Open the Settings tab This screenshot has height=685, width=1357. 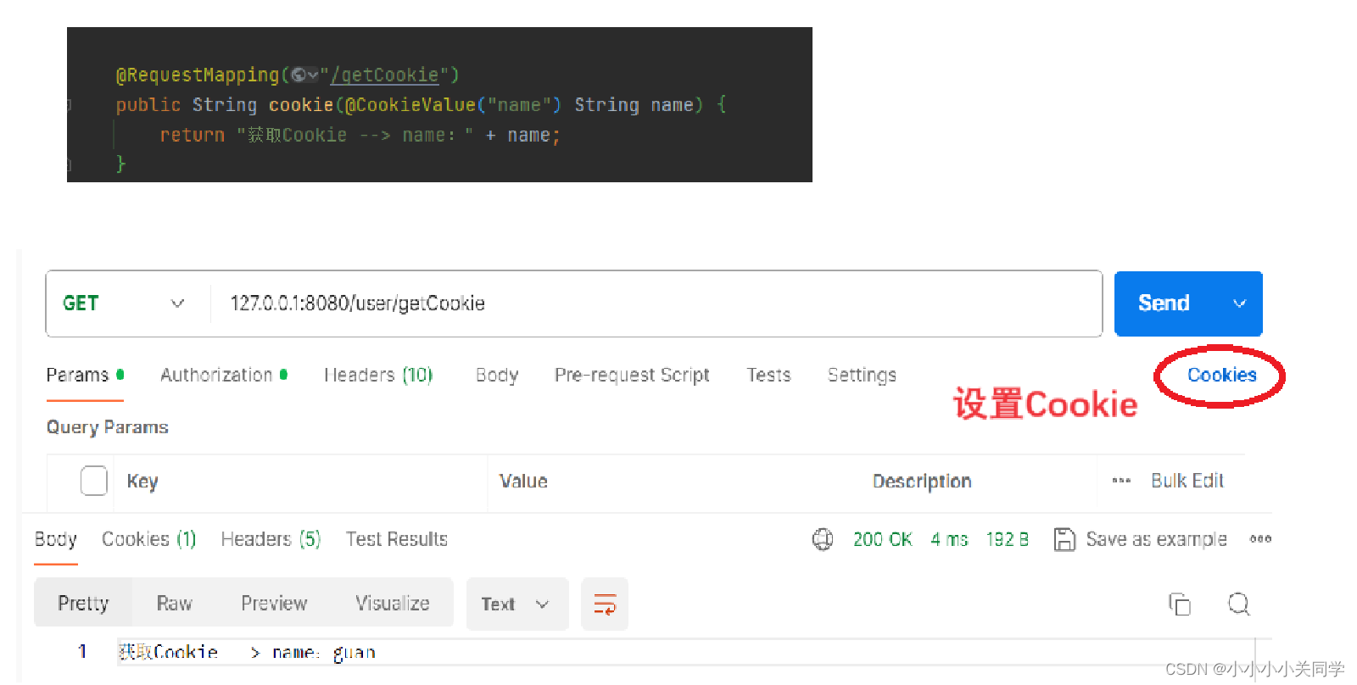(x=862, y=375)
